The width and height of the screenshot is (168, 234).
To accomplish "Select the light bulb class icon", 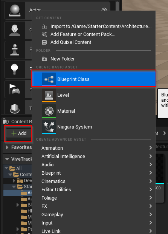I will click(15, 70).
